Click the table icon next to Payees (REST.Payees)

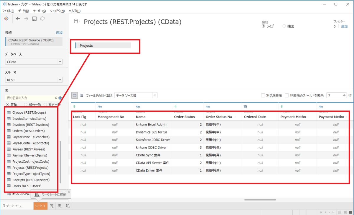9,149
